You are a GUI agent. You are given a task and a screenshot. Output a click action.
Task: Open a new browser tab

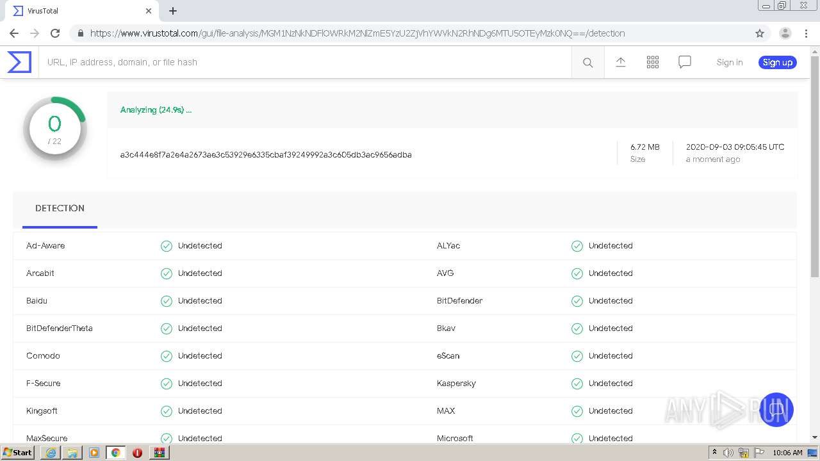(172, 11)
